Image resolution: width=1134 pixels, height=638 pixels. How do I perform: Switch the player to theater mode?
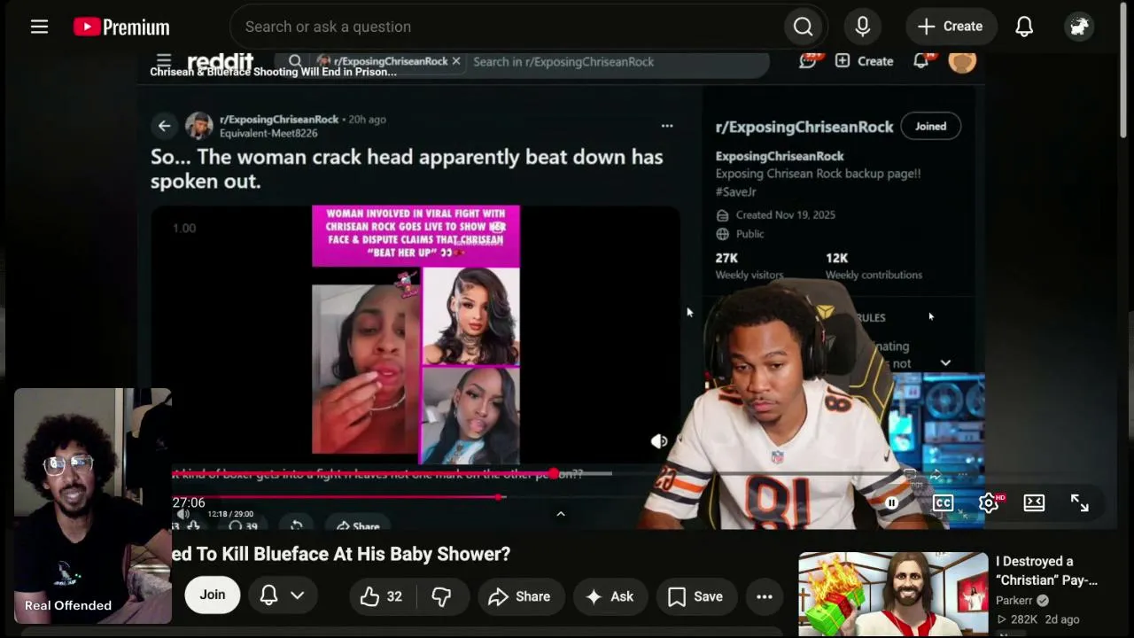coord(1034,503)
